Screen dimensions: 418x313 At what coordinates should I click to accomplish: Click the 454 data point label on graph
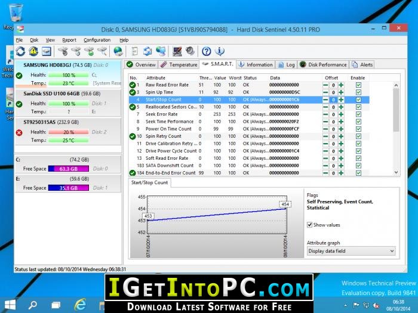(285, 204)
